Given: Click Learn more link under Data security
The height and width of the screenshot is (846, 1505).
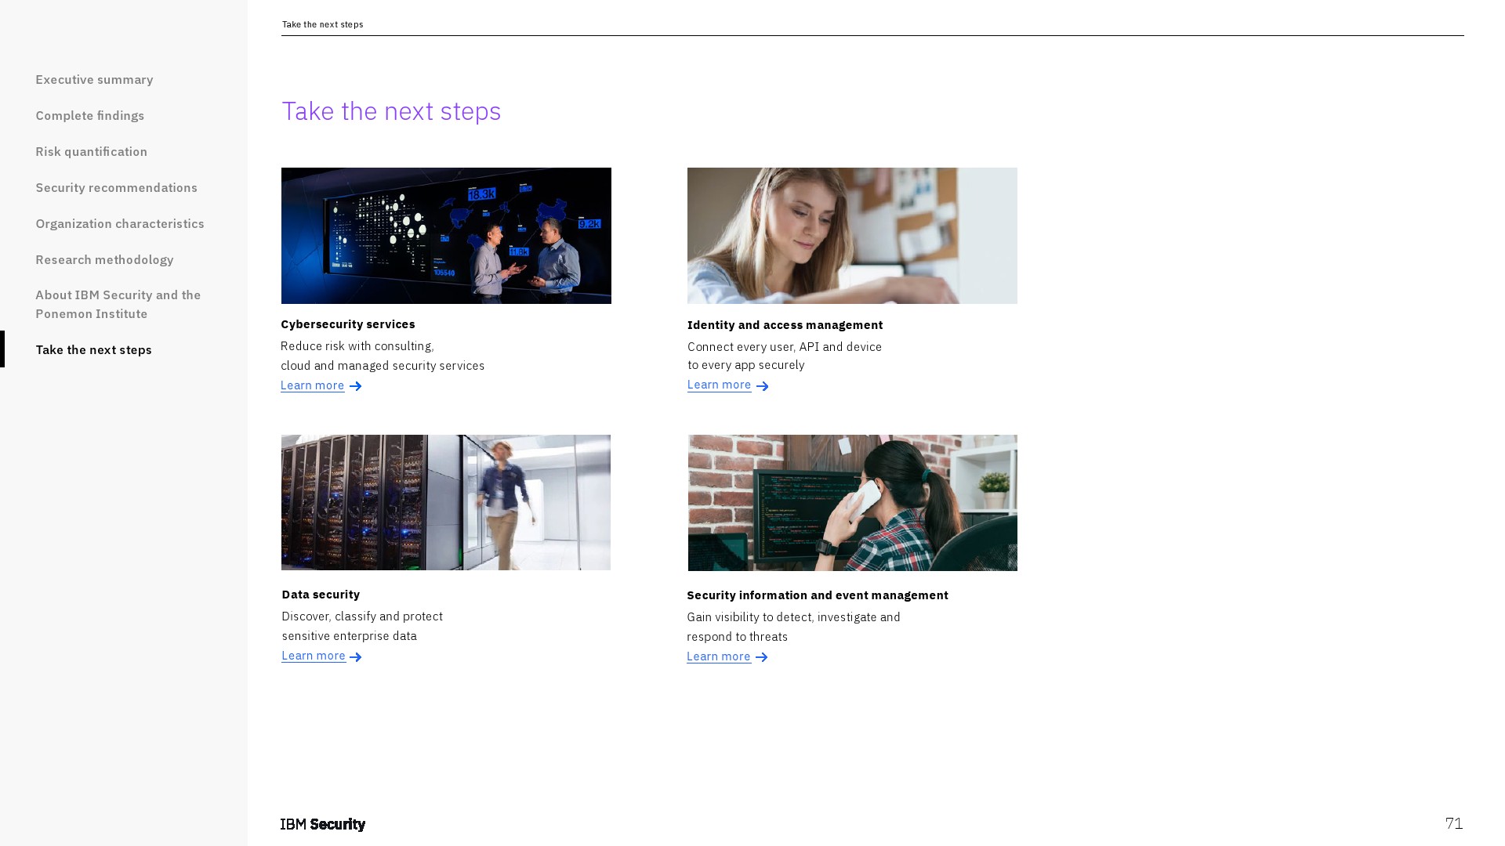Looking at the screenshot, I should tap(313, 656).
